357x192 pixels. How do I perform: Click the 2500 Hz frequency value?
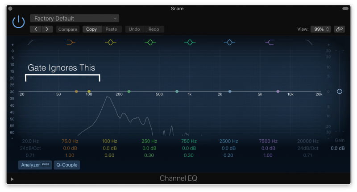click(x=228, y=141)
